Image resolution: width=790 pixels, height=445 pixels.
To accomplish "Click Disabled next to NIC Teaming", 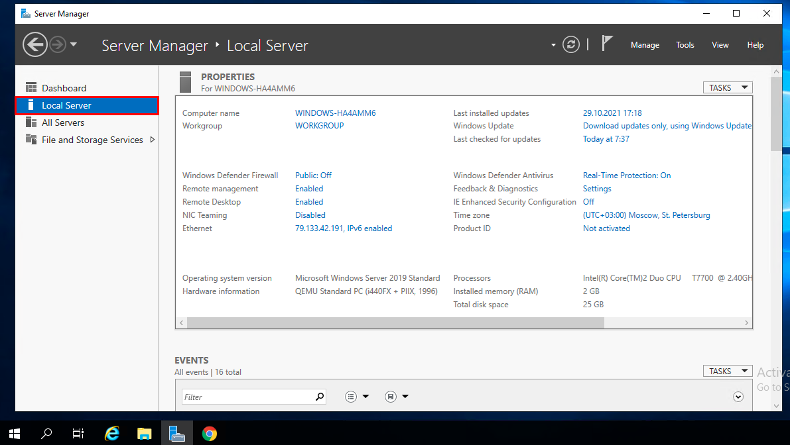I will pyautogui.click(x=310, y=215).
